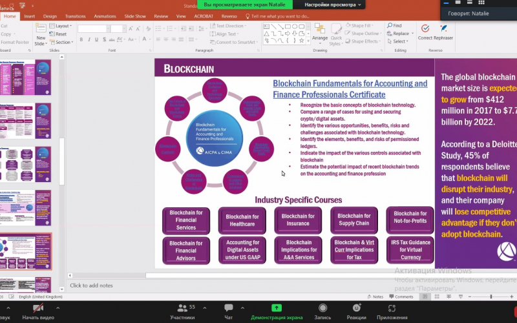Click the Notes button in status bar

pos(375,297)
